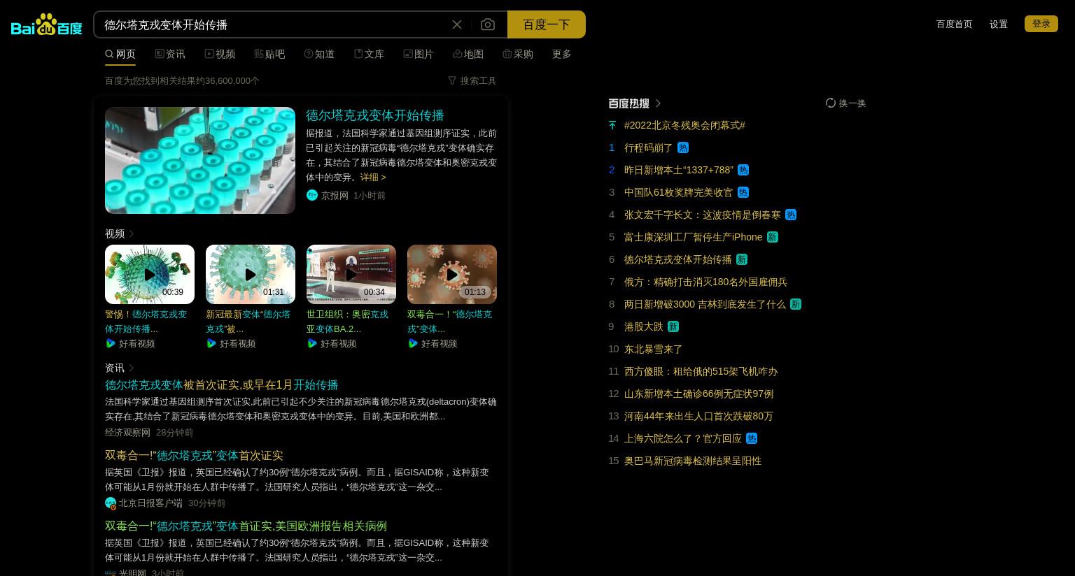Screen dimensions: 1075x576
Task: Open 搜索工具 filter options
Action: [472, 80]
